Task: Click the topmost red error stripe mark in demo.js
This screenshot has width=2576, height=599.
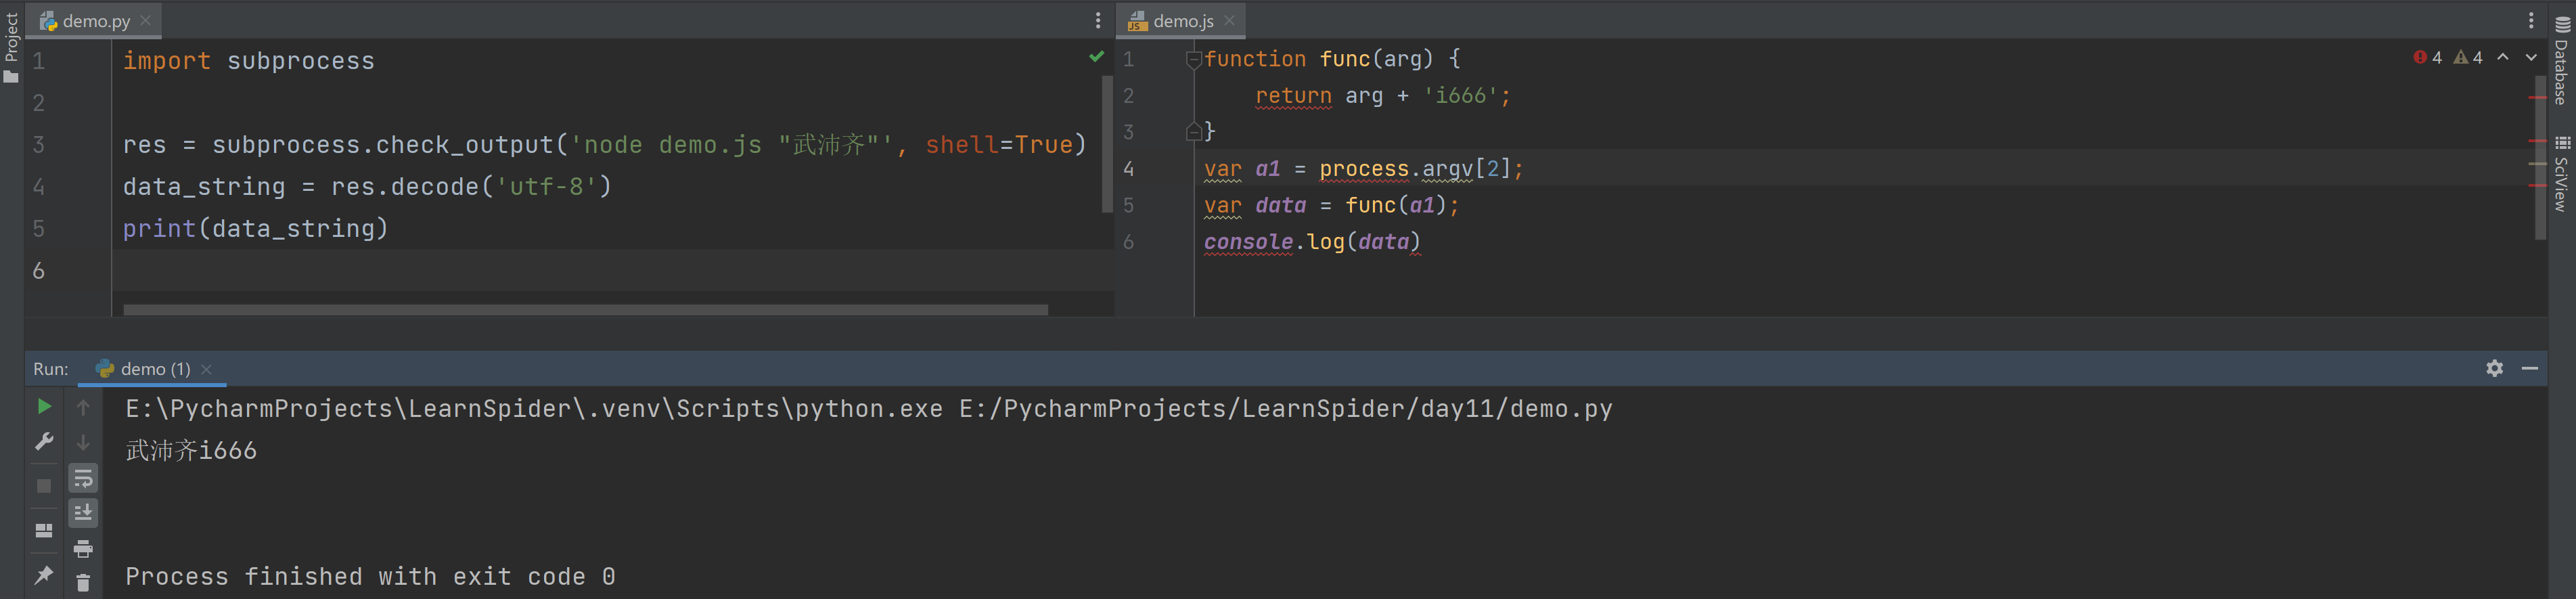Action: 2537,97
